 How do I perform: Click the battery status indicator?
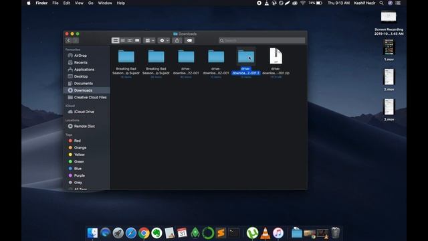(x=316, y=3)
